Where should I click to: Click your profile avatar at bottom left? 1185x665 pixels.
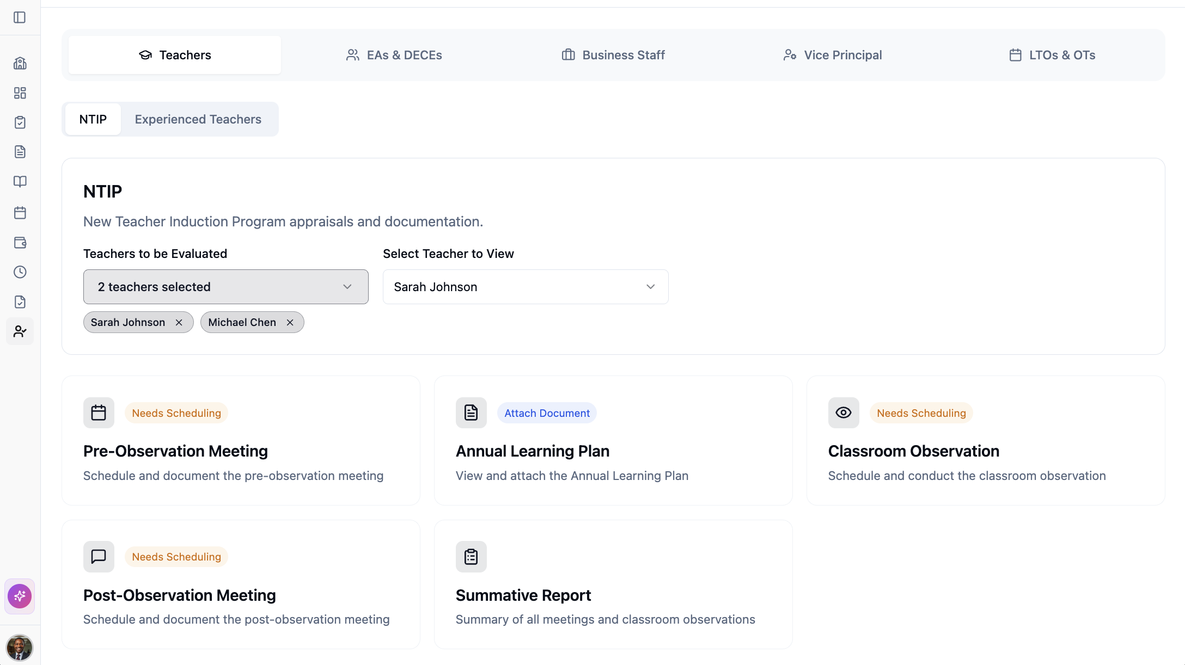[20, 648]
